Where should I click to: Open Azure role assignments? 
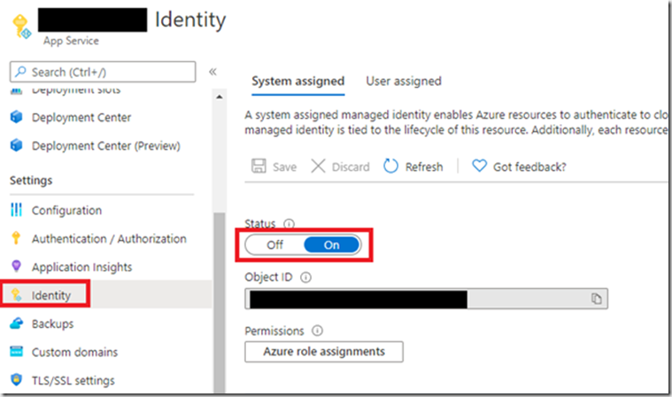324,352
